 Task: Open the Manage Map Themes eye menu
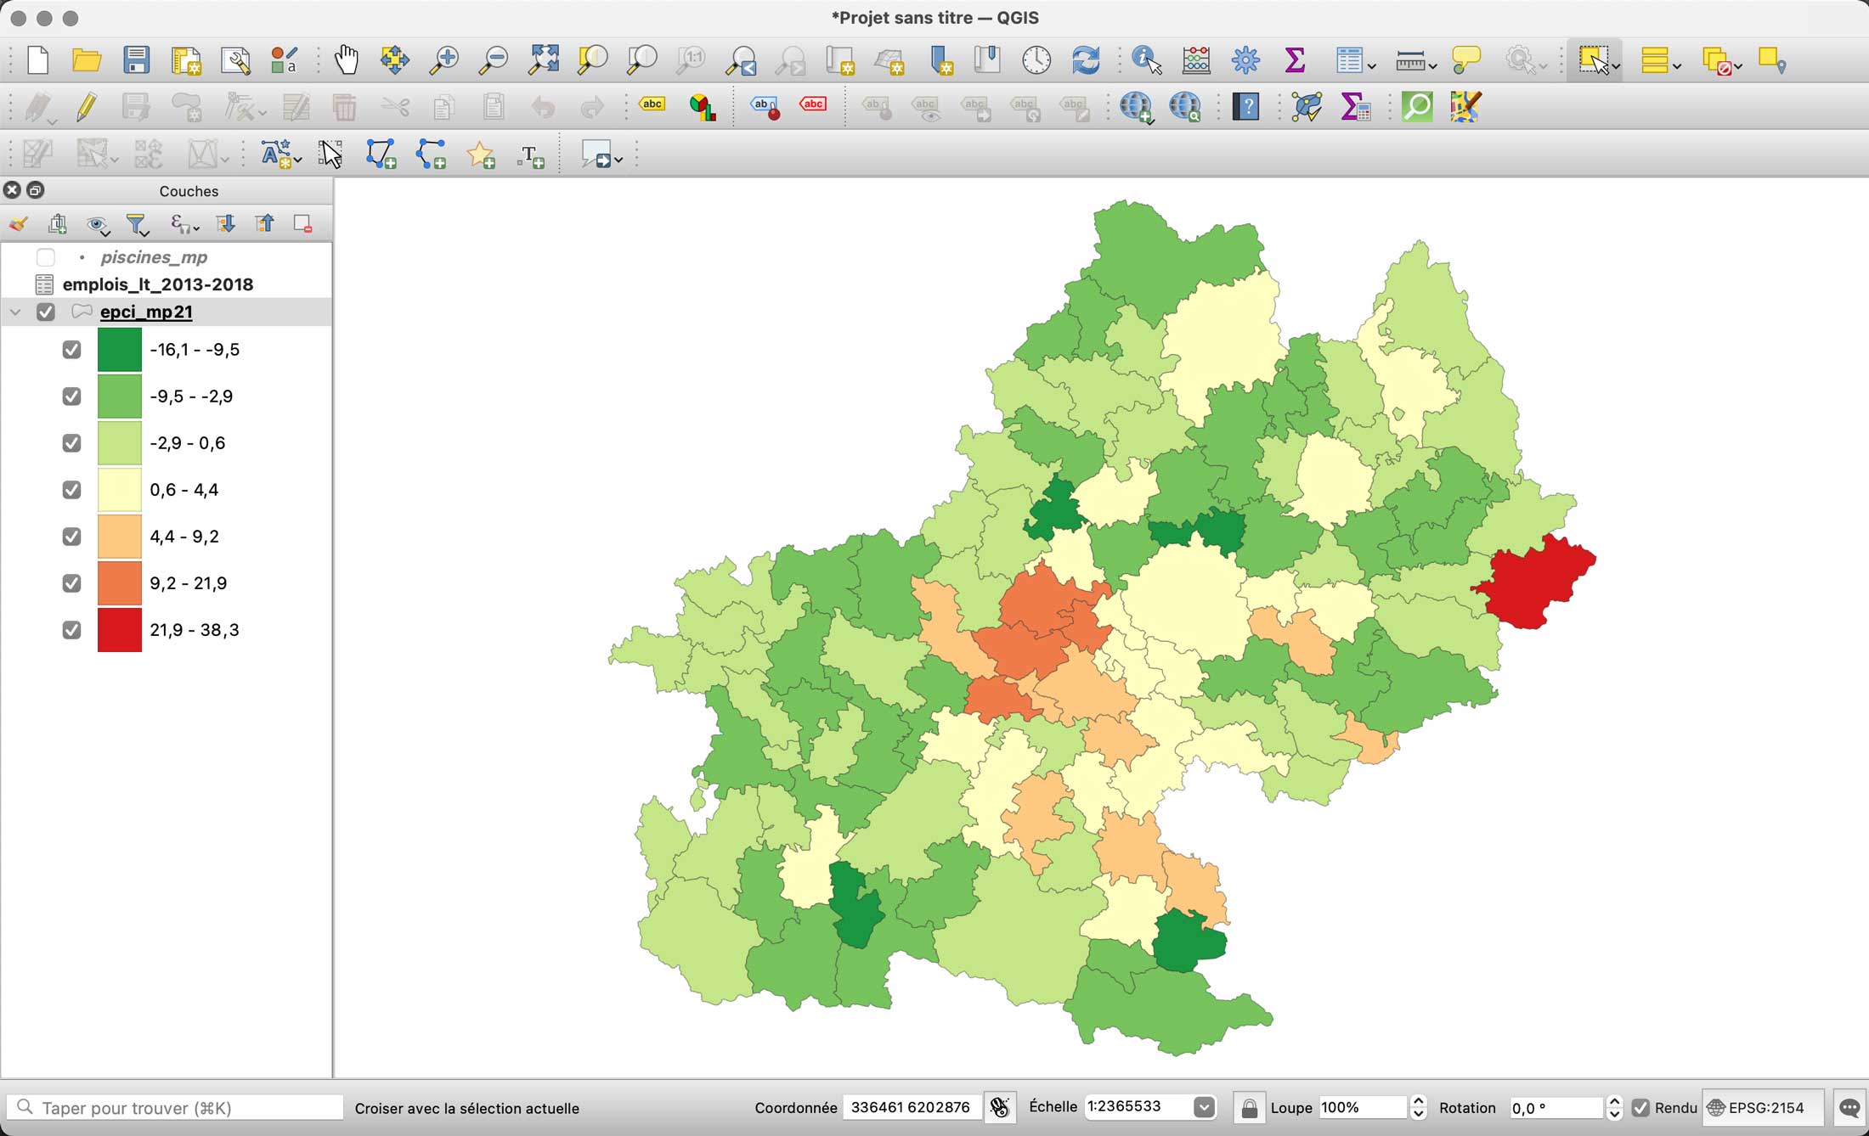pyautogui.click(x=98, y=223)
